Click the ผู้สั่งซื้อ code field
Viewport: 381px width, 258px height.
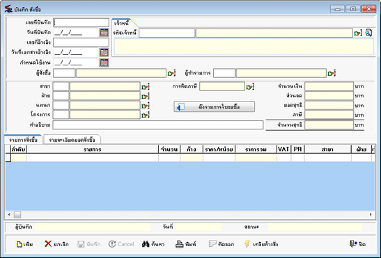pyautogui.click(x=64, y=73)
